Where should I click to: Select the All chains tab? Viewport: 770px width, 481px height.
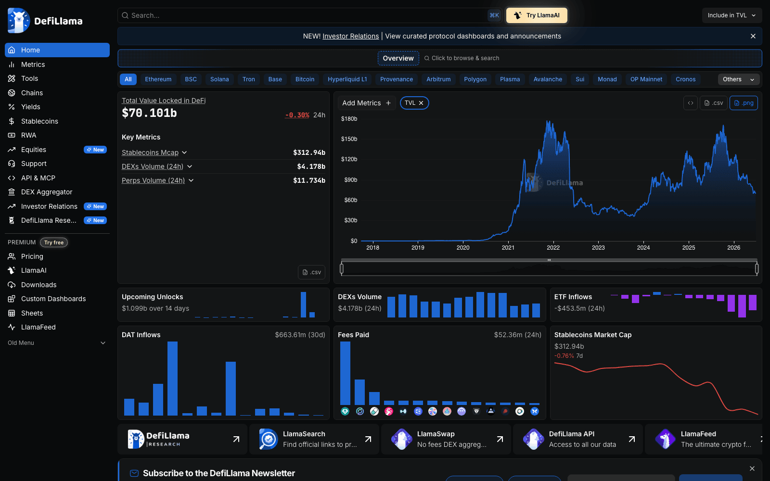coord(128,79)
